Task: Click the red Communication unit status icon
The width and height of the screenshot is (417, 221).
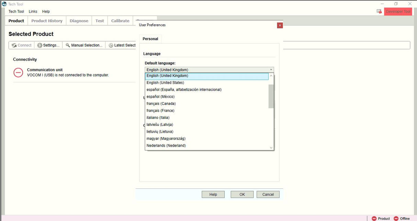Action: (x=18, y=72)
